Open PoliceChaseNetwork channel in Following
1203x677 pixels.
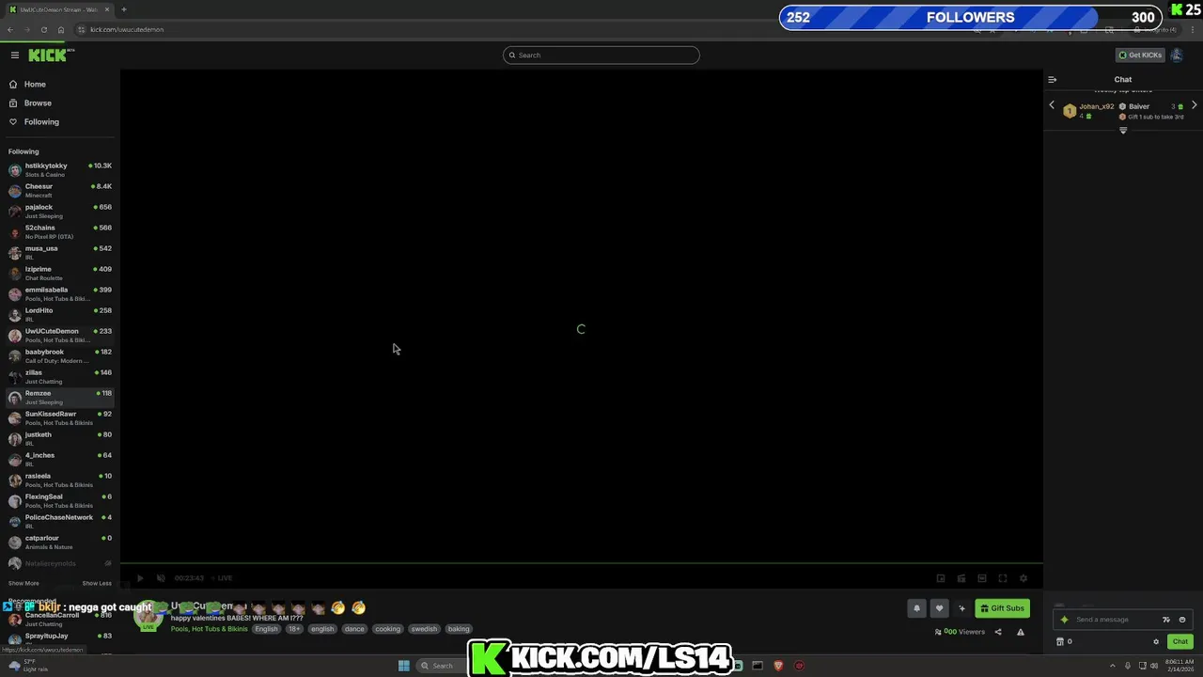coord(60,522)
